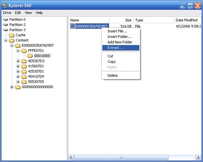This screenshot has height=162, width=203.
Task: Click the horizontal scrollbar left arrow
Action: [x=71, y=157]
